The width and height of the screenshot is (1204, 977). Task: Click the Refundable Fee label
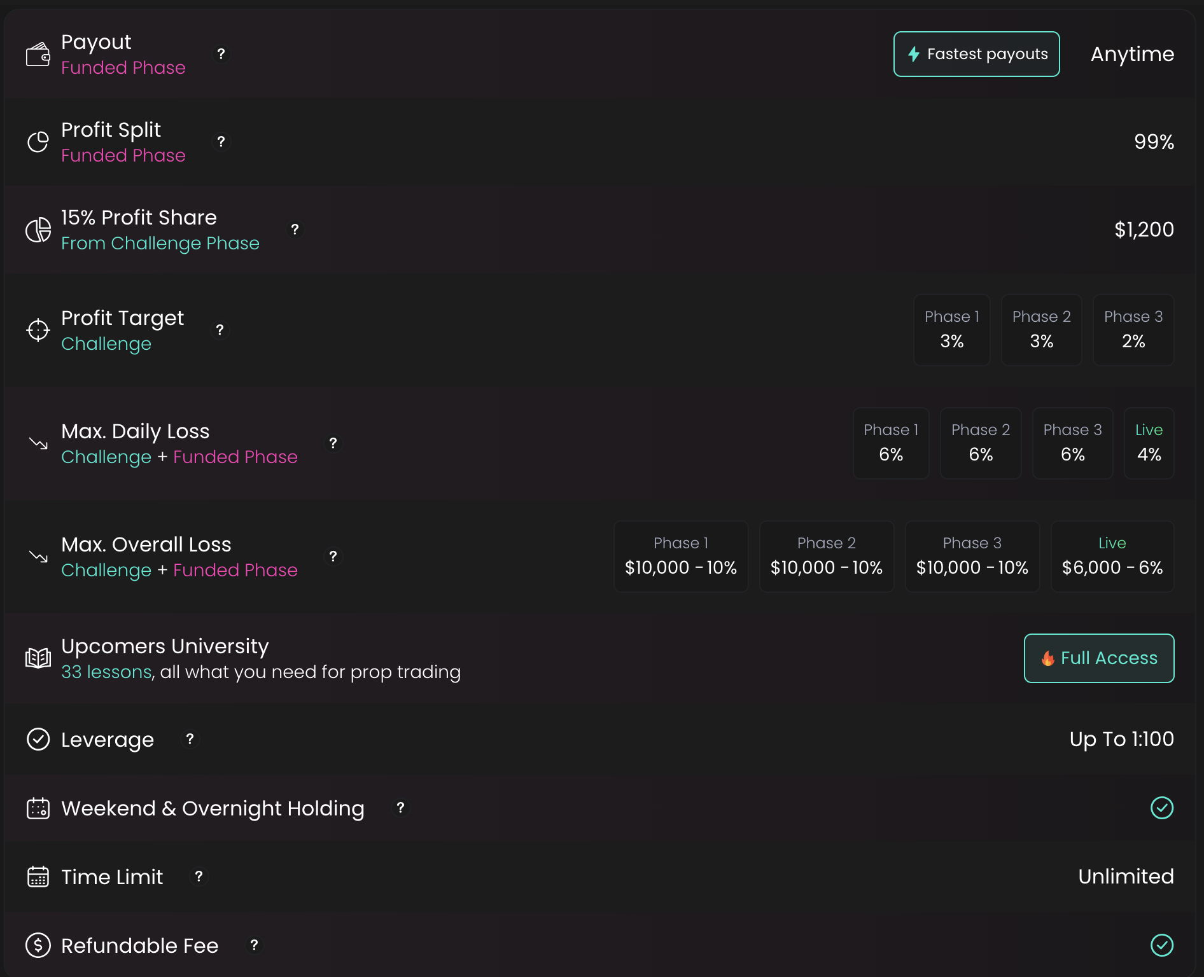[140, 946]
